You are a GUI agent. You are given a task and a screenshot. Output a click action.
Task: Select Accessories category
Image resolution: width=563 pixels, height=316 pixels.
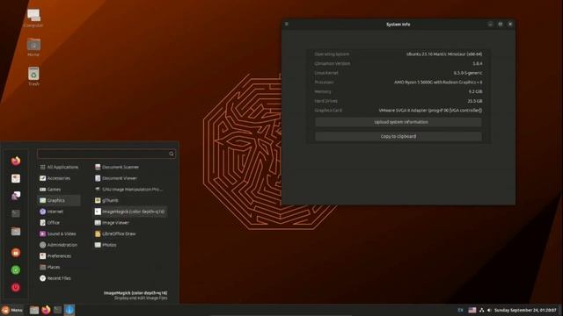tap(59, 178)
